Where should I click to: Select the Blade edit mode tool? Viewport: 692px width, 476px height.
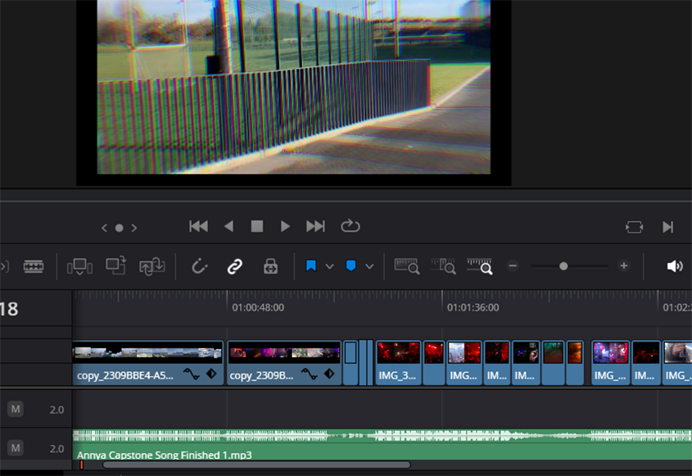click(x=34, y=266)
